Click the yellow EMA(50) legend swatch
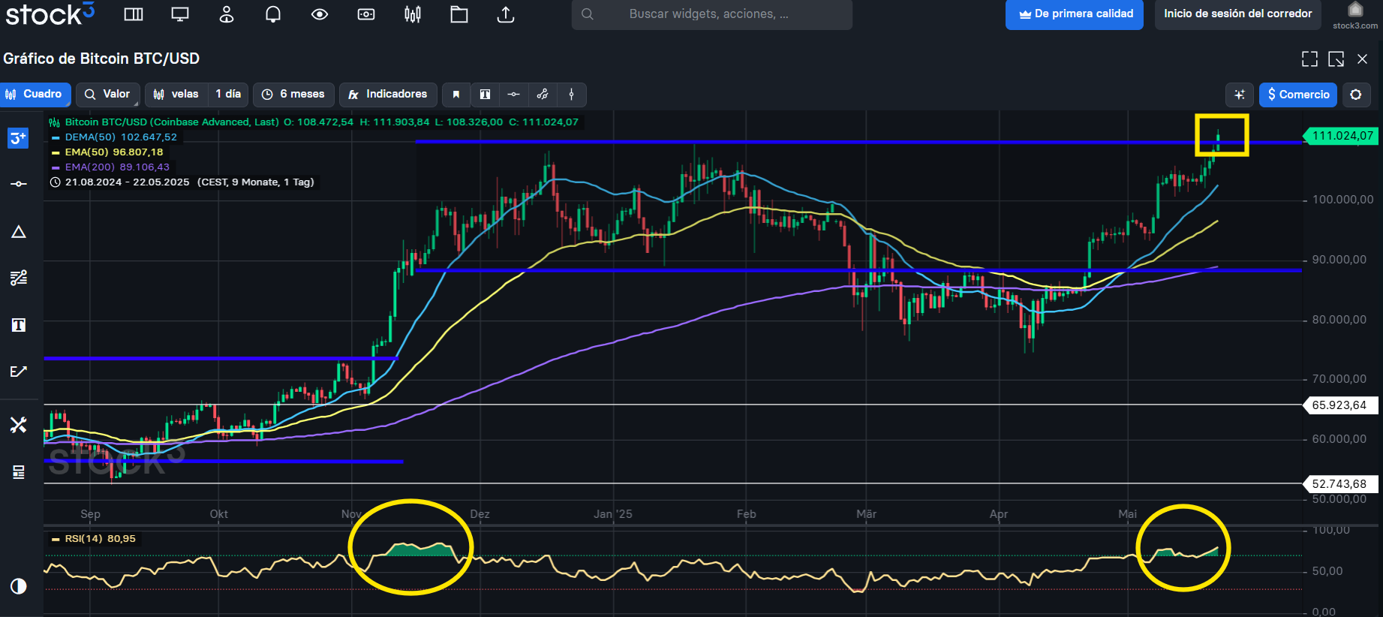This screenshot has height=617, width=1383. tap(56, 152)
